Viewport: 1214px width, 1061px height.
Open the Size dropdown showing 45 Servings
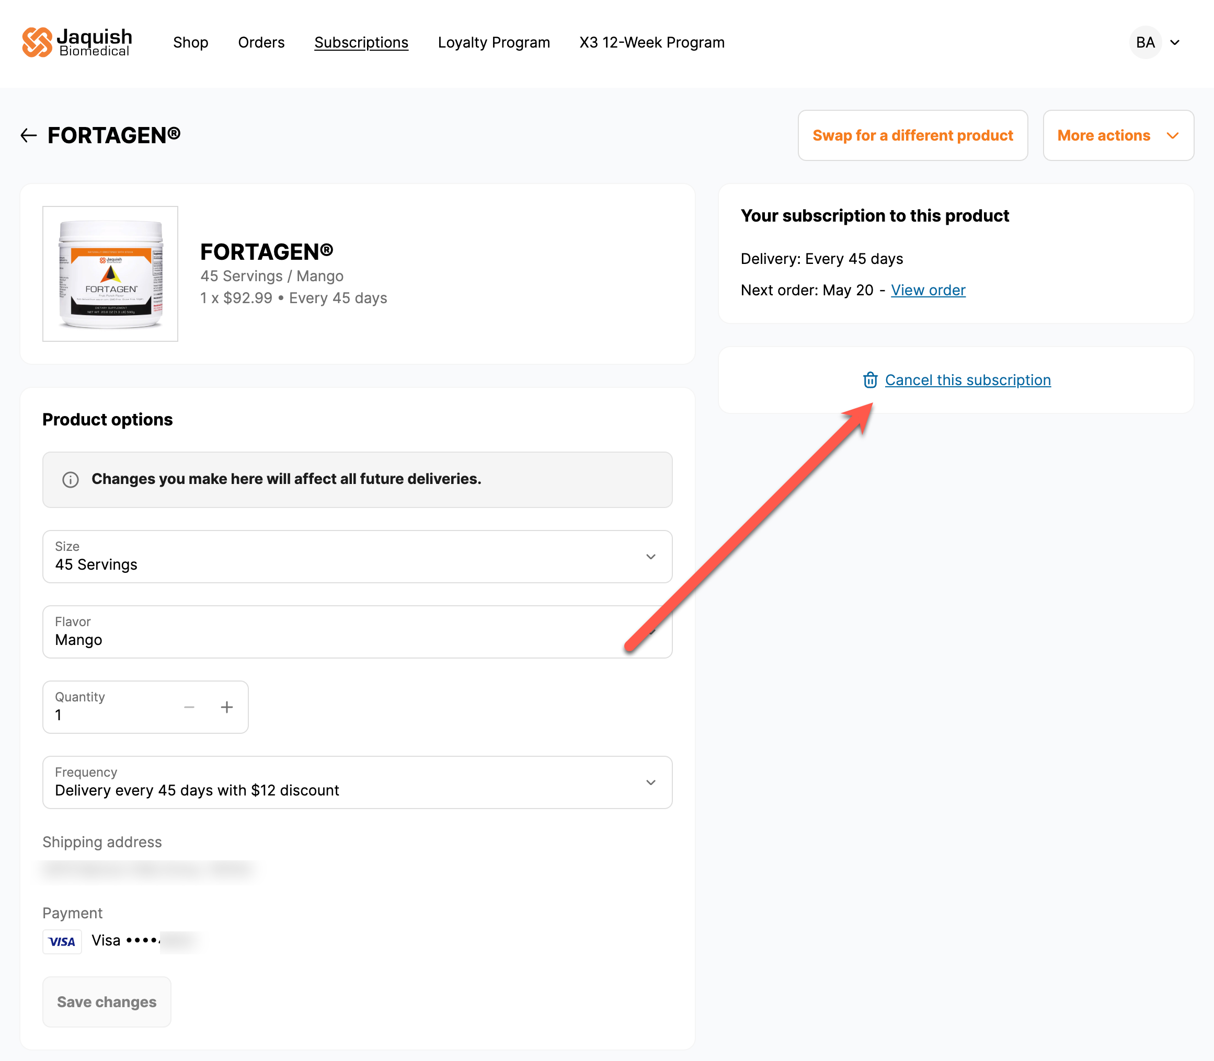(x=357, y=557)
